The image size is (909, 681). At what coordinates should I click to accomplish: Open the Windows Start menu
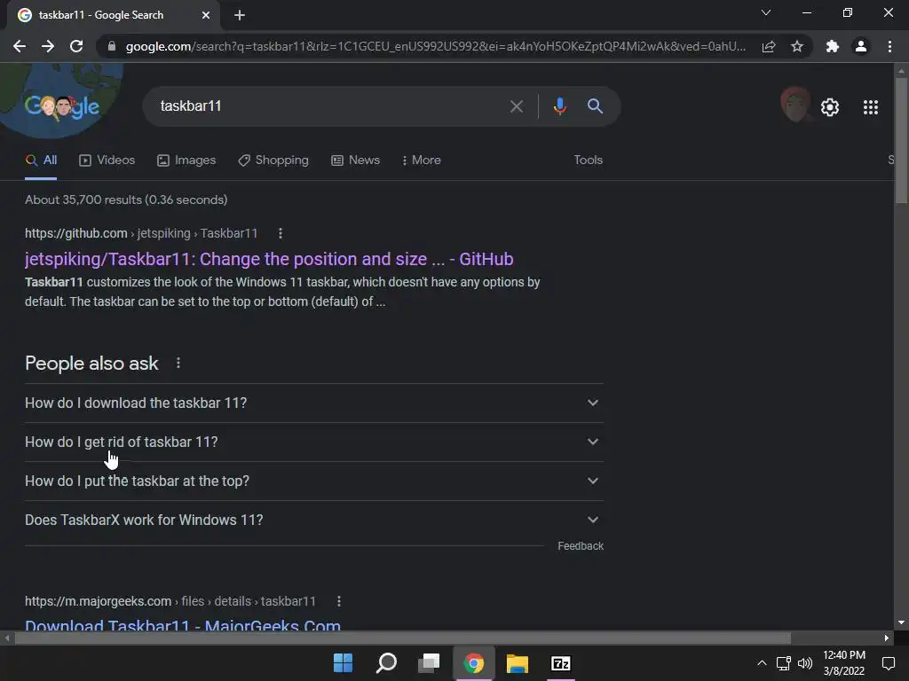coord(343,663)
